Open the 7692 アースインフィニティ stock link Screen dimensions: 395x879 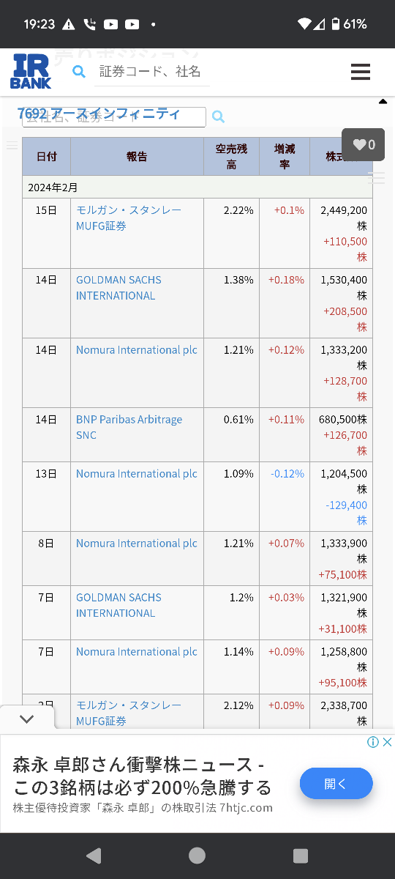pyautogui.click(x=99, y=114)
